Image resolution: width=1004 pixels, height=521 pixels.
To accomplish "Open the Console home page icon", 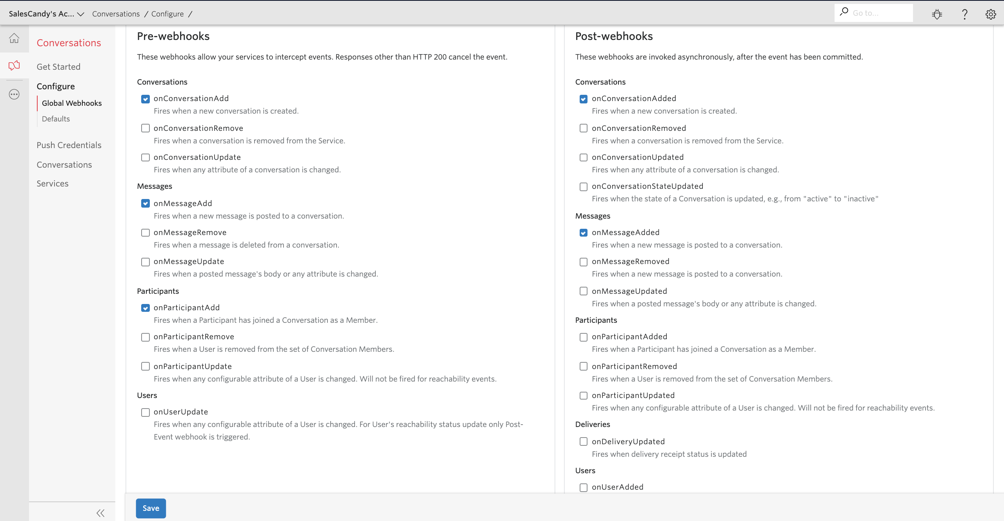I will pyautogui.click(x=14, y=38).
